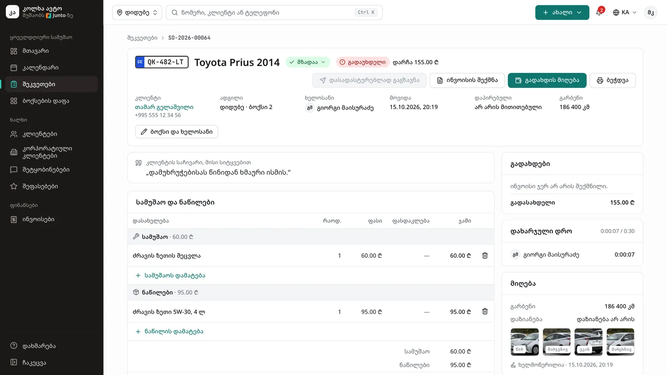Change the მზადაა status dropdown
The height and width of the screenshot is (375, 667).
point(308,62)
